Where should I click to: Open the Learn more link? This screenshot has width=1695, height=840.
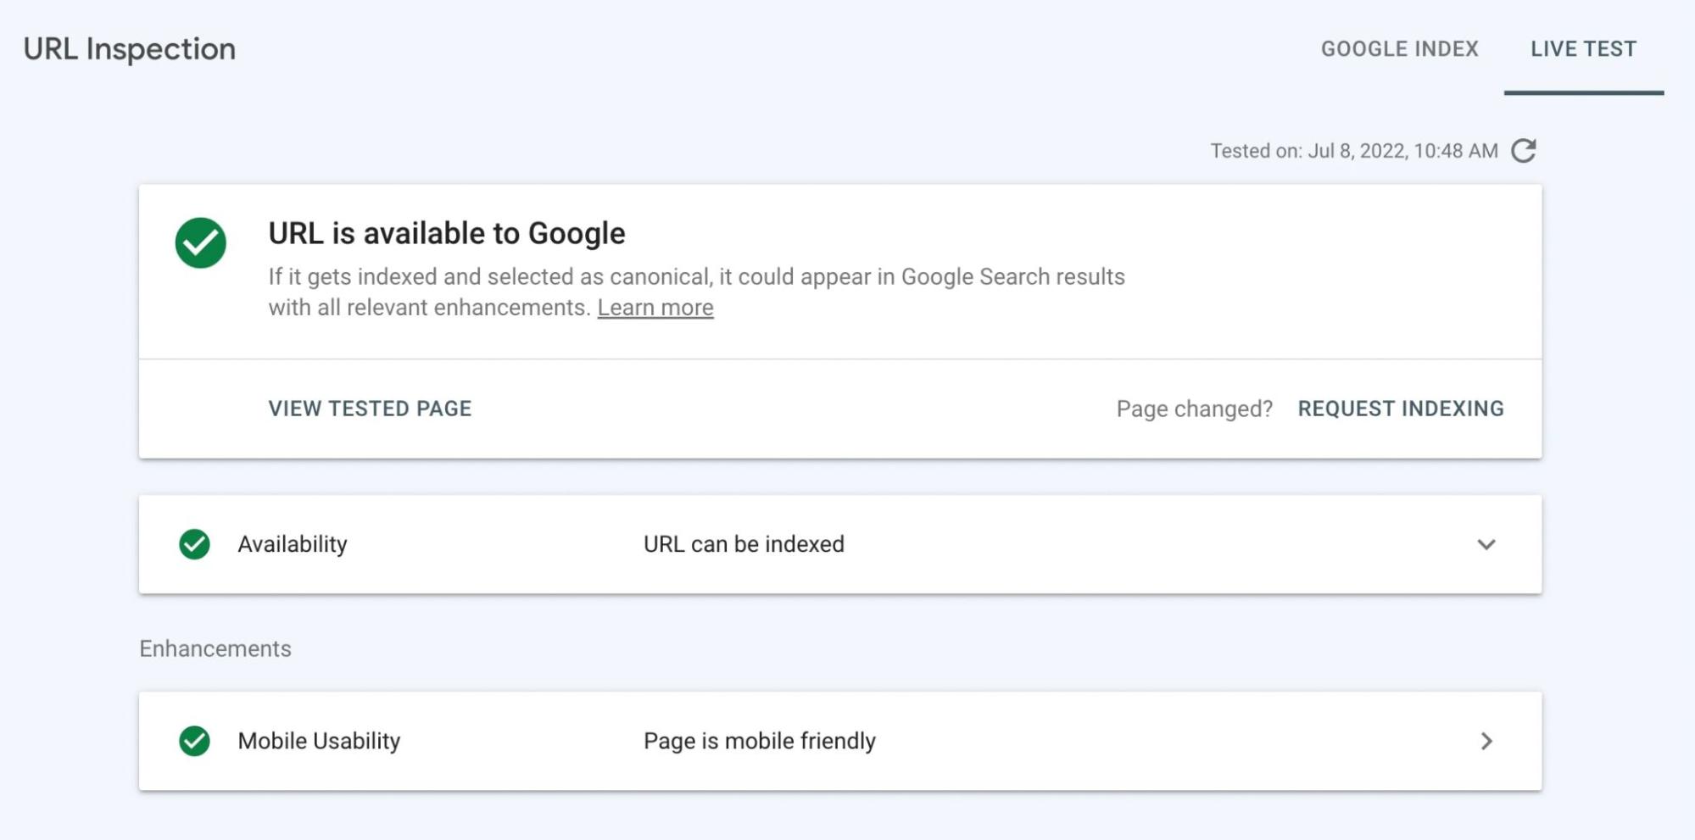tap(655, 307)
